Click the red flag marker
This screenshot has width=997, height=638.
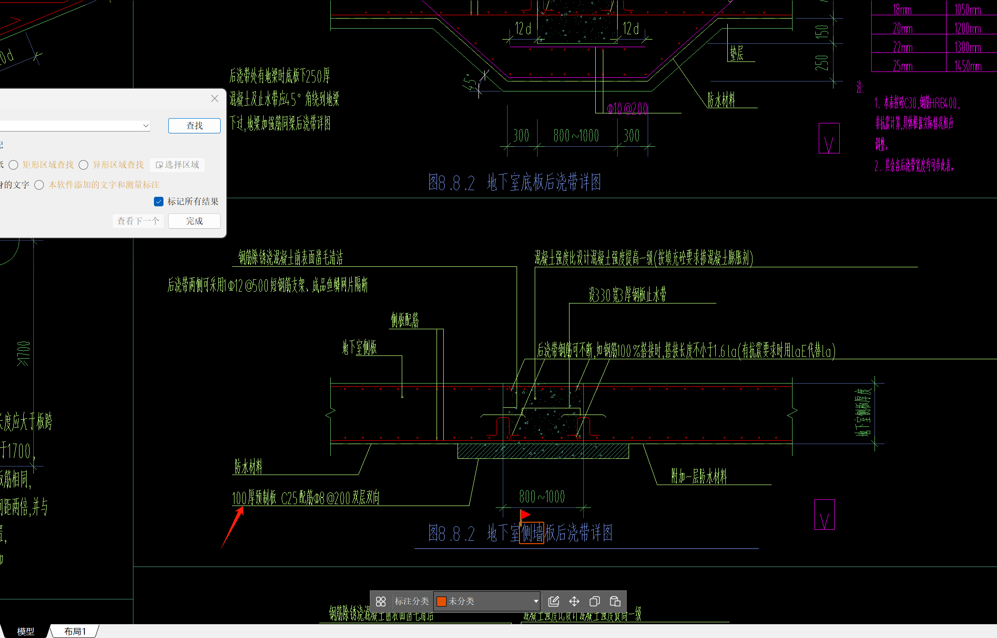point(525,515)
